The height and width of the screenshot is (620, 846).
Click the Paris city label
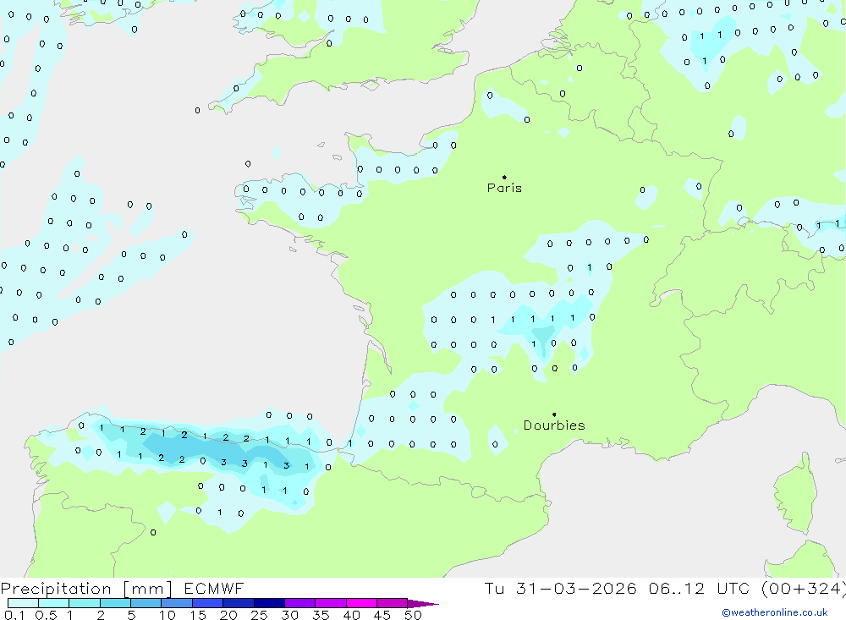[x=504, y=188]
